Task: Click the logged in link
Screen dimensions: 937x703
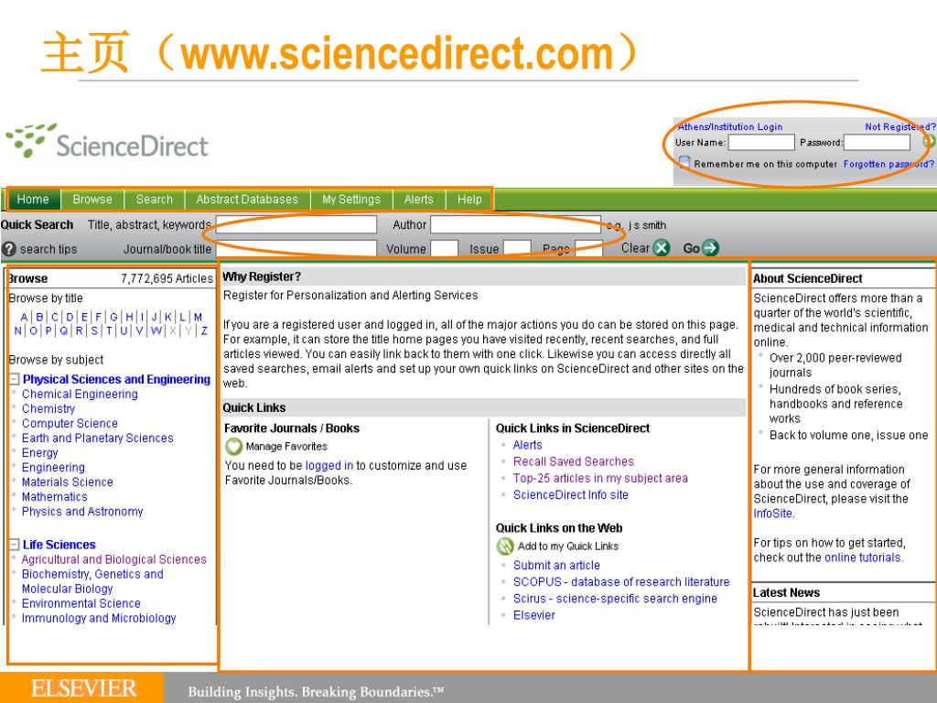Action: pos(329,466)
